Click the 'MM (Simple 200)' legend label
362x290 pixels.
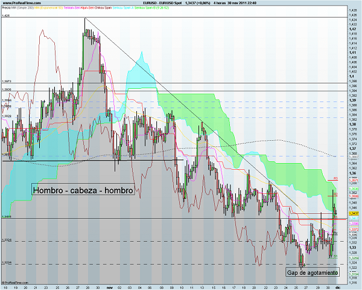point(23,8)
